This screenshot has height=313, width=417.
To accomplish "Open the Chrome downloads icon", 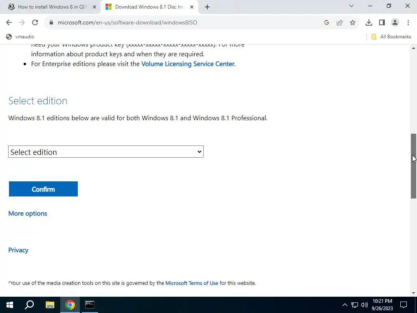I will 369,23.
